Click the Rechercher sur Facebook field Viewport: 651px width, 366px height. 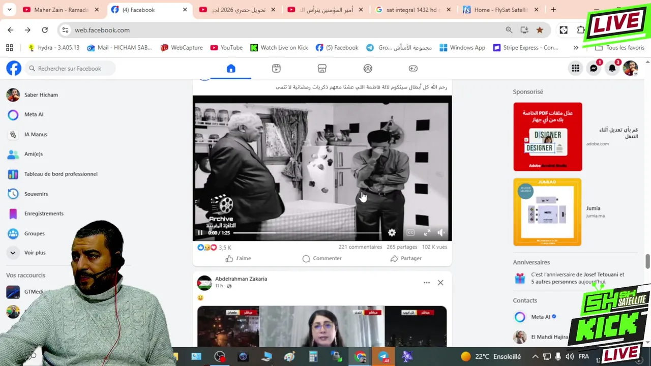70,68
